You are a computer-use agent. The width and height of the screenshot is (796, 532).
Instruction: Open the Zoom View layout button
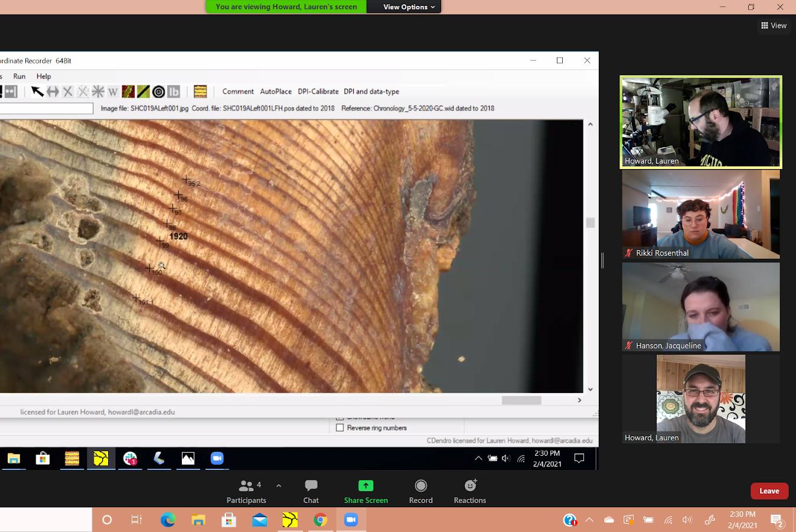coord(774,25)
